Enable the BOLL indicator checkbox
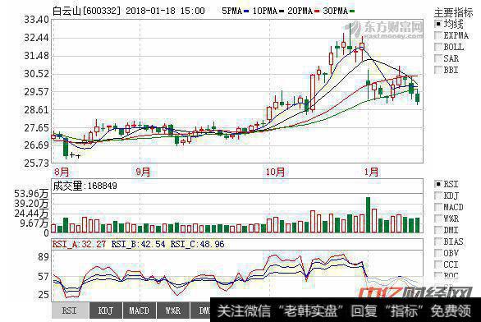This screenshot has width=481, height=322. [x=438, y=47]
